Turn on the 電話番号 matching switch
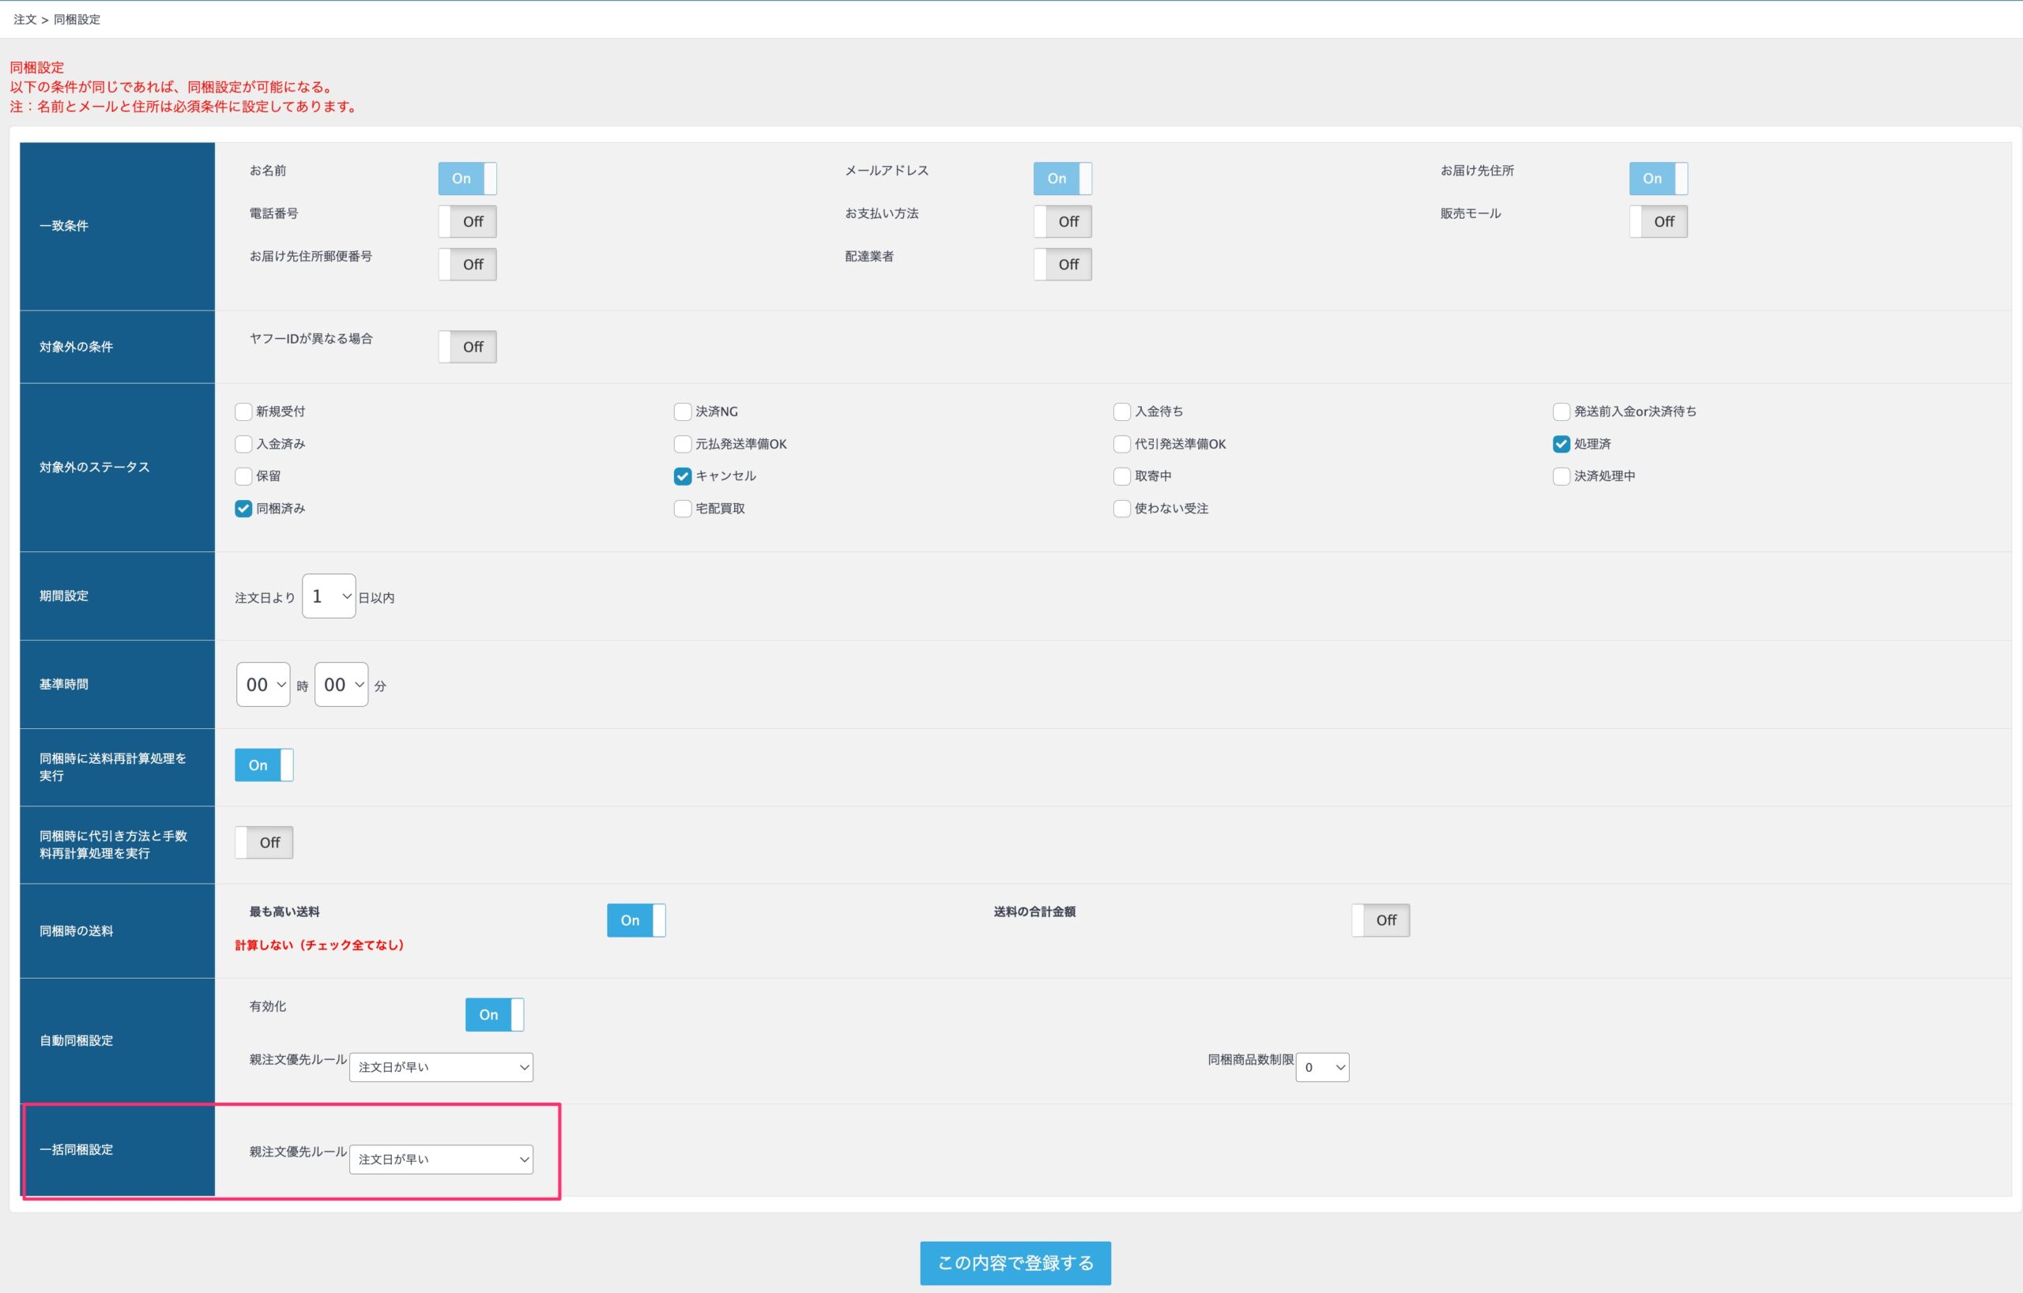 pos(467,222)
